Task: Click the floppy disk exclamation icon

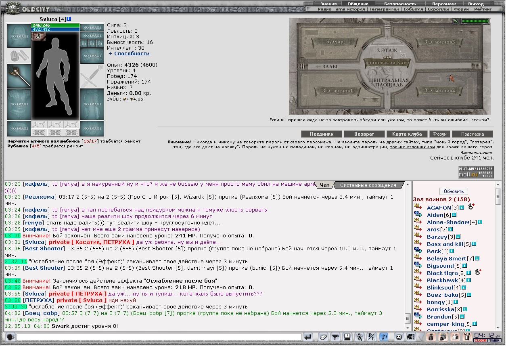Action: pos(347,337)
